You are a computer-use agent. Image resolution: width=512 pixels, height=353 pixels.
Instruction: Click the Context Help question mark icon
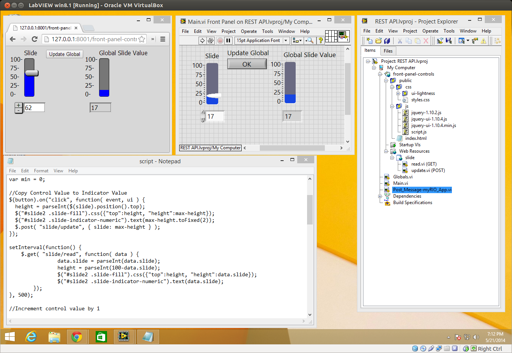click(x=321, y=40)
